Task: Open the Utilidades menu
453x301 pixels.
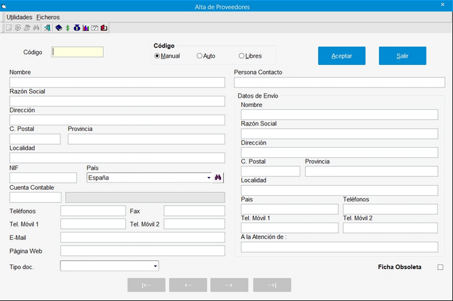Action: tap(20, 17)
